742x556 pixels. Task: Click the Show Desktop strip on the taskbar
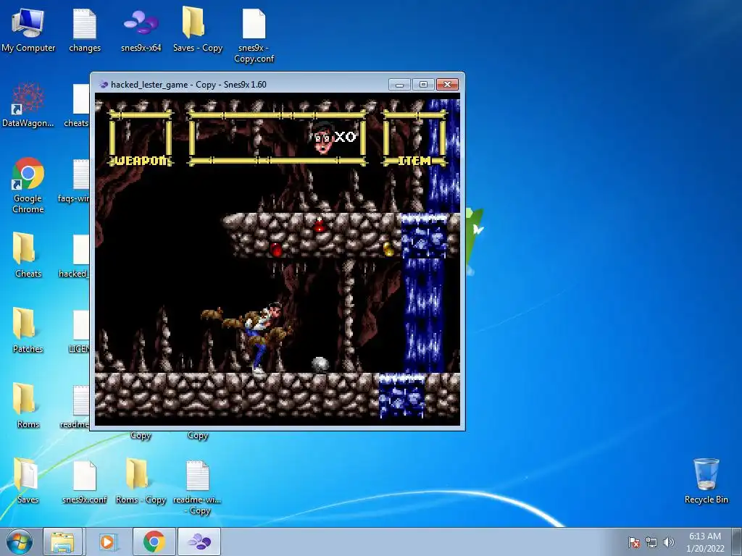[x=737, y=542]
